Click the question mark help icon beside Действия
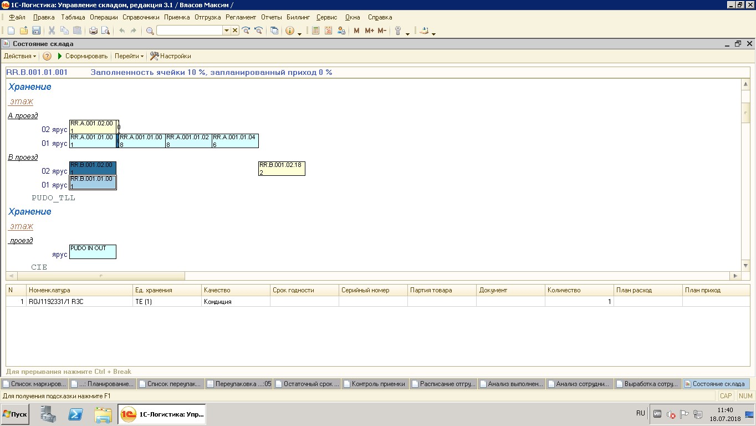The image size is (756, 426). pos(47,56)
